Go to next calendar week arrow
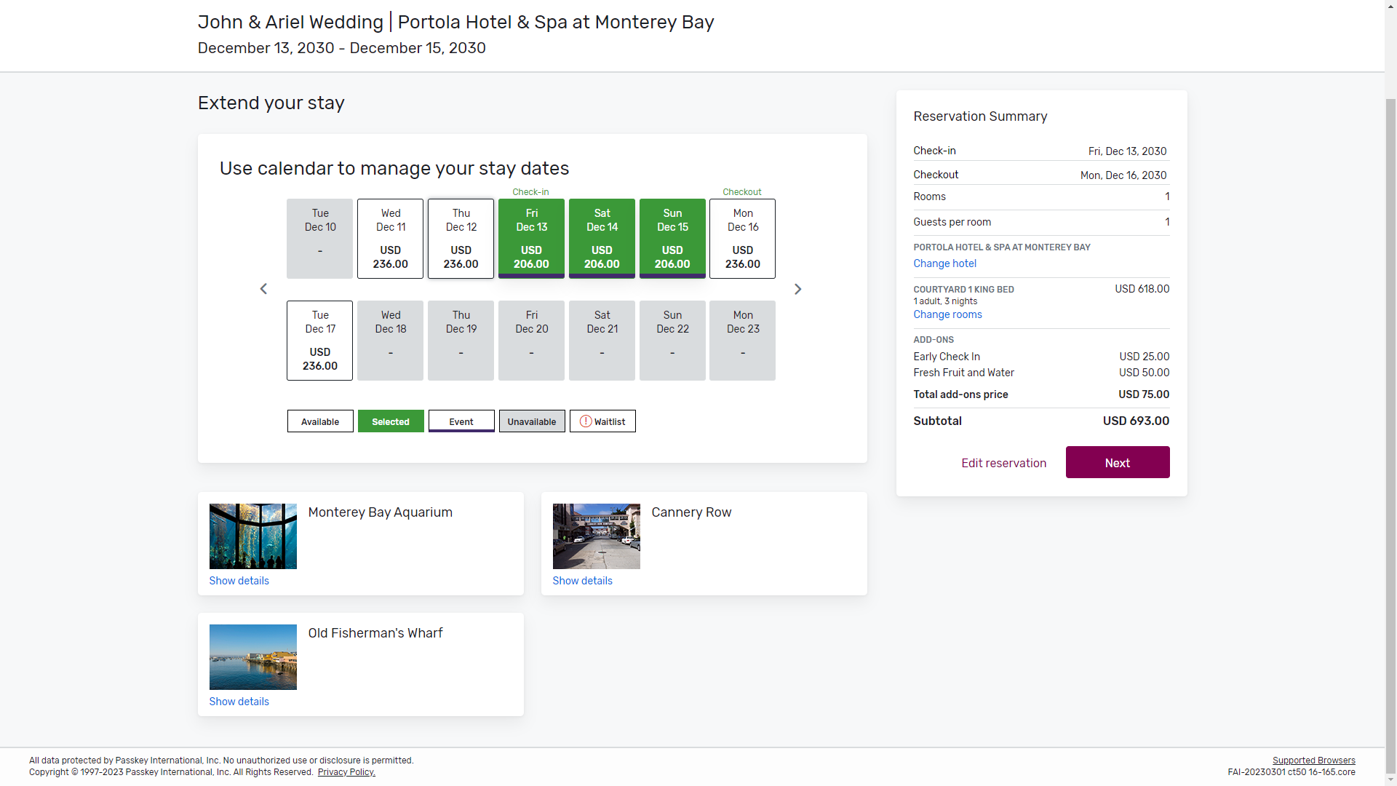Viewport: 1397px width, 786px height. [x=797, y=289]
